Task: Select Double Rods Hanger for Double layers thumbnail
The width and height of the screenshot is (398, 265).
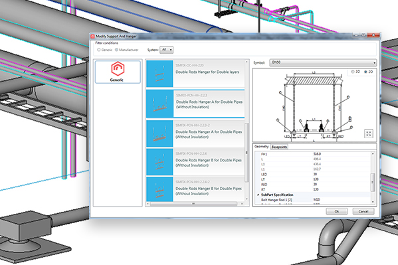Action: [x=159, y=74]
